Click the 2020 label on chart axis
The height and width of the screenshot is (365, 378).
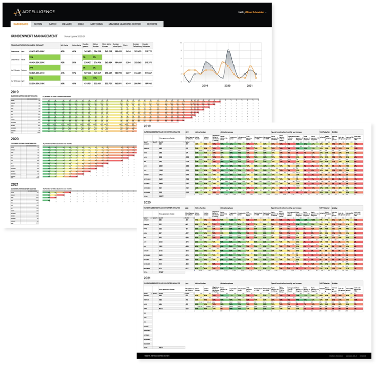pyautogui.click(x=227, y=86)
